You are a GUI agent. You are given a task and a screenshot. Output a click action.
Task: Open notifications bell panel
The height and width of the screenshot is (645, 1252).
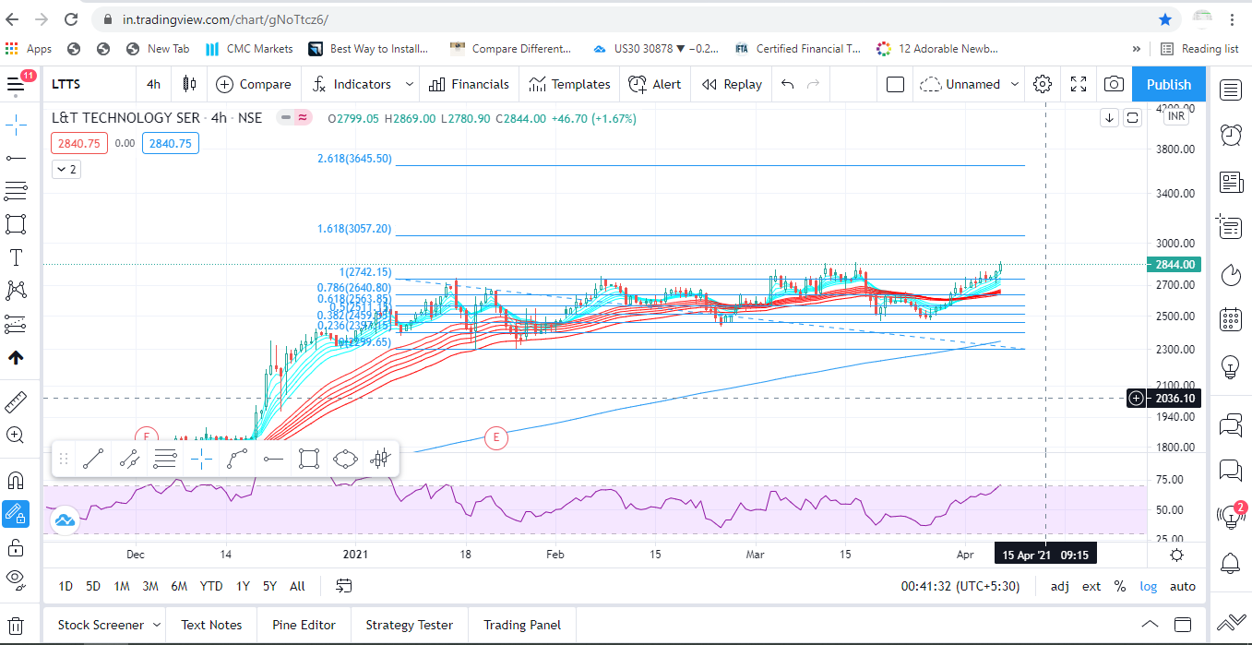[x=1231, y=563]
